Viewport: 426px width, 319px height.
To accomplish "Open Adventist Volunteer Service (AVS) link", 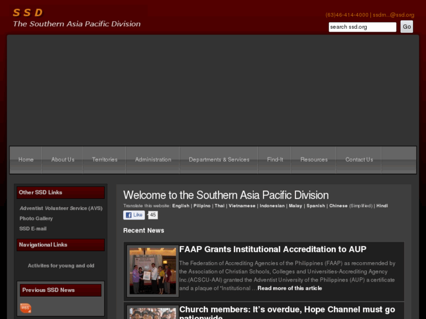I will point(61,208).
